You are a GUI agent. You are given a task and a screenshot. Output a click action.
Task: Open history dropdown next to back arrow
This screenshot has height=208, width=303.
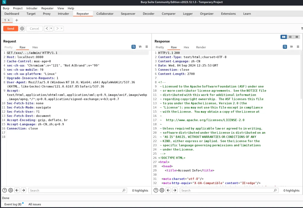[x=51, y=29]
